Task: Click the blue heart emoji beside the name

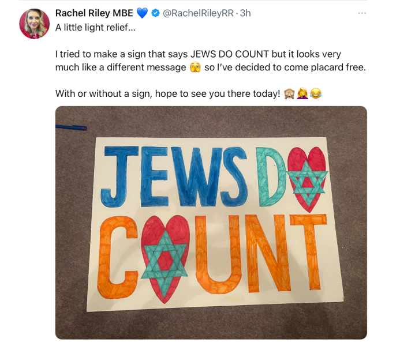Action: pyautogui.click(x=143, y=13)
